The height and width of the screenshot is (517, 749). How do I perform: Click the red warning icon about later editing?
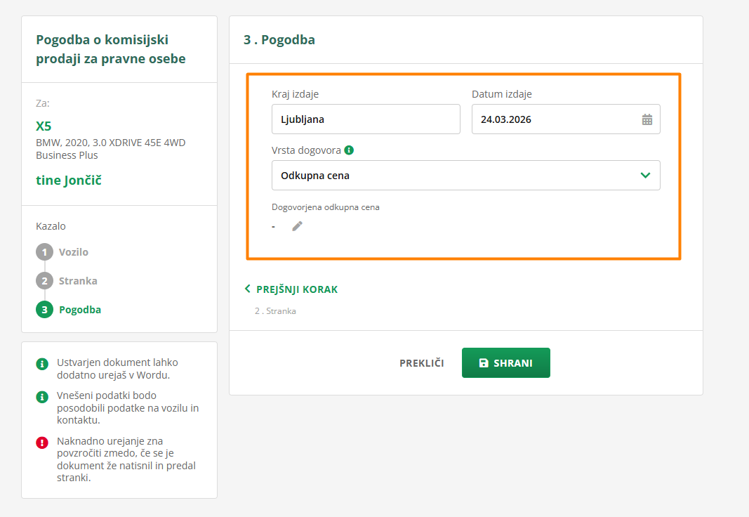tap(42, 443)
